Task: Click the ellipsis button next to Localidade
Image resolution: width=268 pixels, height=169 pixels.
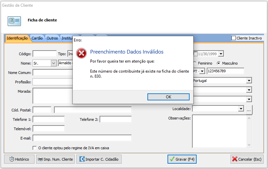Action: (249, 109)
